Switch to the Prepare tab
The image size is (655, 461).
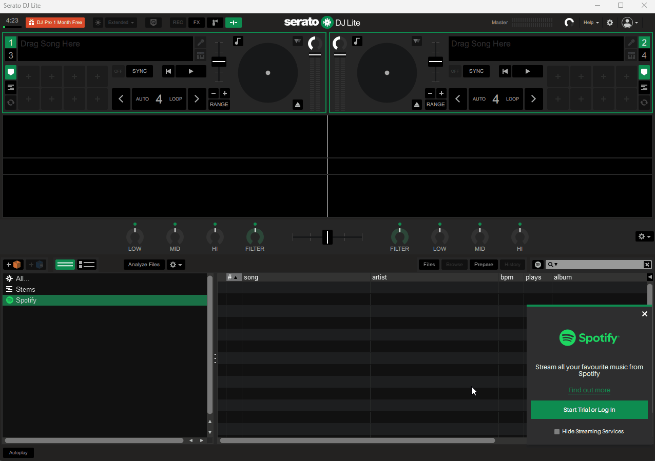(x=483, y=265)
